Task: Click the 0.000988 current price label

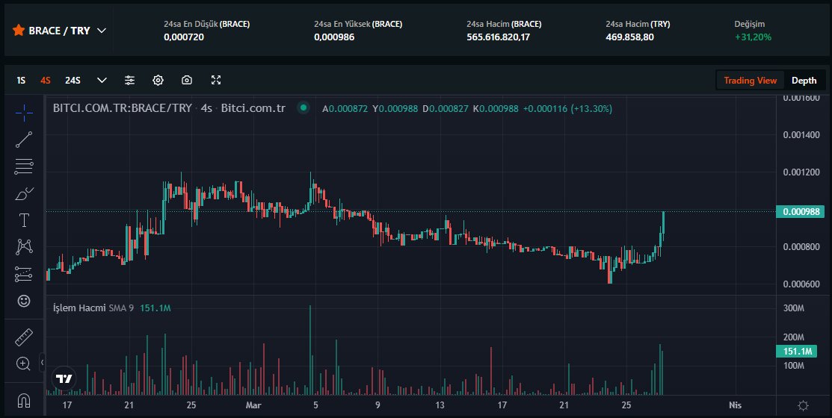Action: (800, 212)
